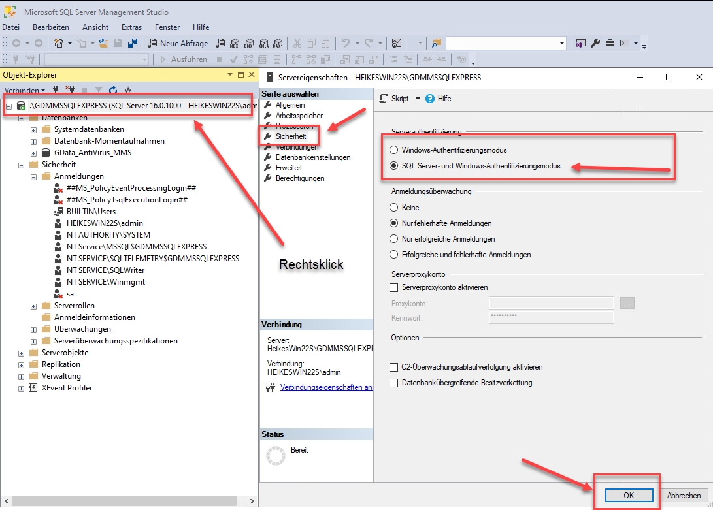Screen dimensions: 713x510
Task: Click the Neue Abfrage toolbar button
Action: click(178, 43)
